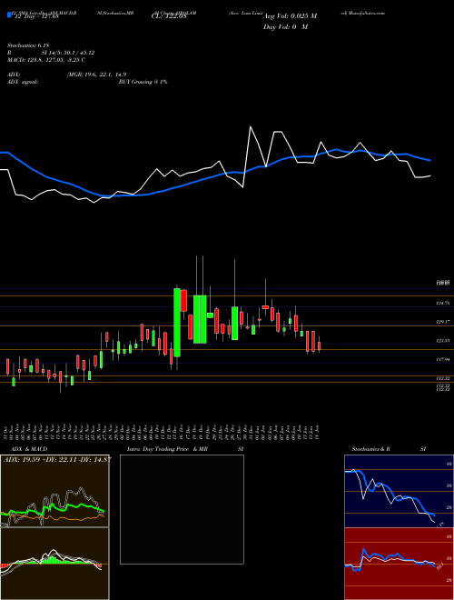
Task: Click the '31 Oct' date axis label
Action: (6, 432)
